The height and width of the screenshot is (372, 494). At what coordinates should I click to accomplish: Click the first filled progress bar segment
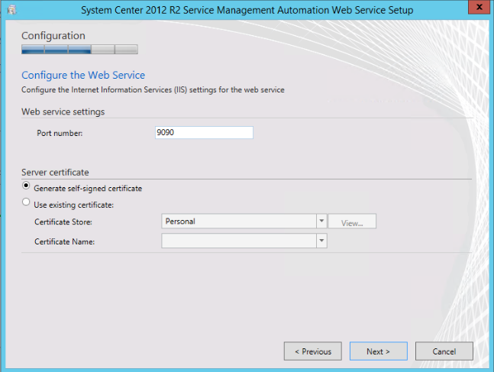click(33, 50)
